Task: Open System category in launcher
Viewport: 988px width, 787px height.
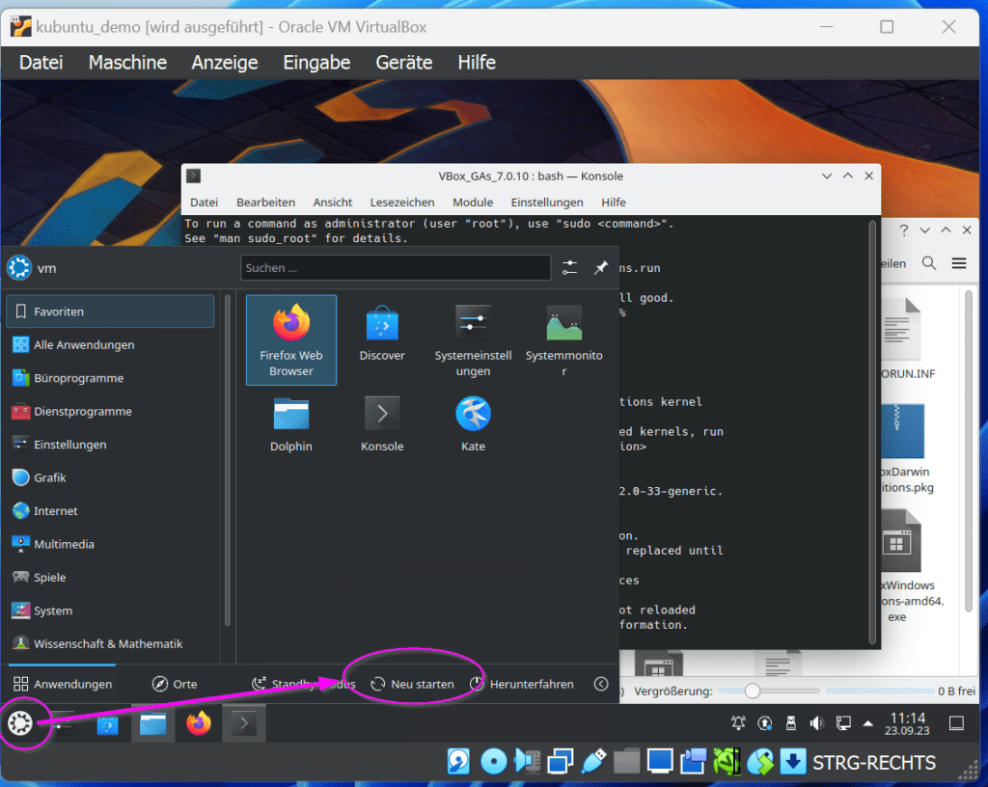Action: (x=110, y=611)
